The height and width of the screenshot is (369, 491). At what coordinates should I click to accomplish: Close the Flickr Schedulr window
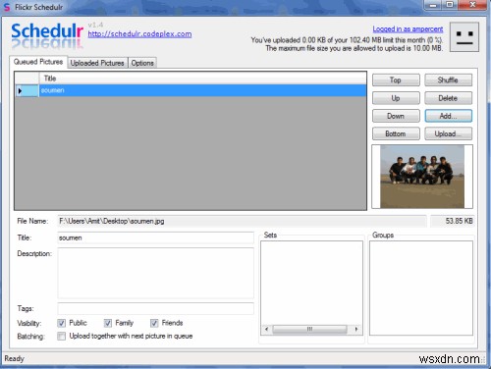[472, 5]
